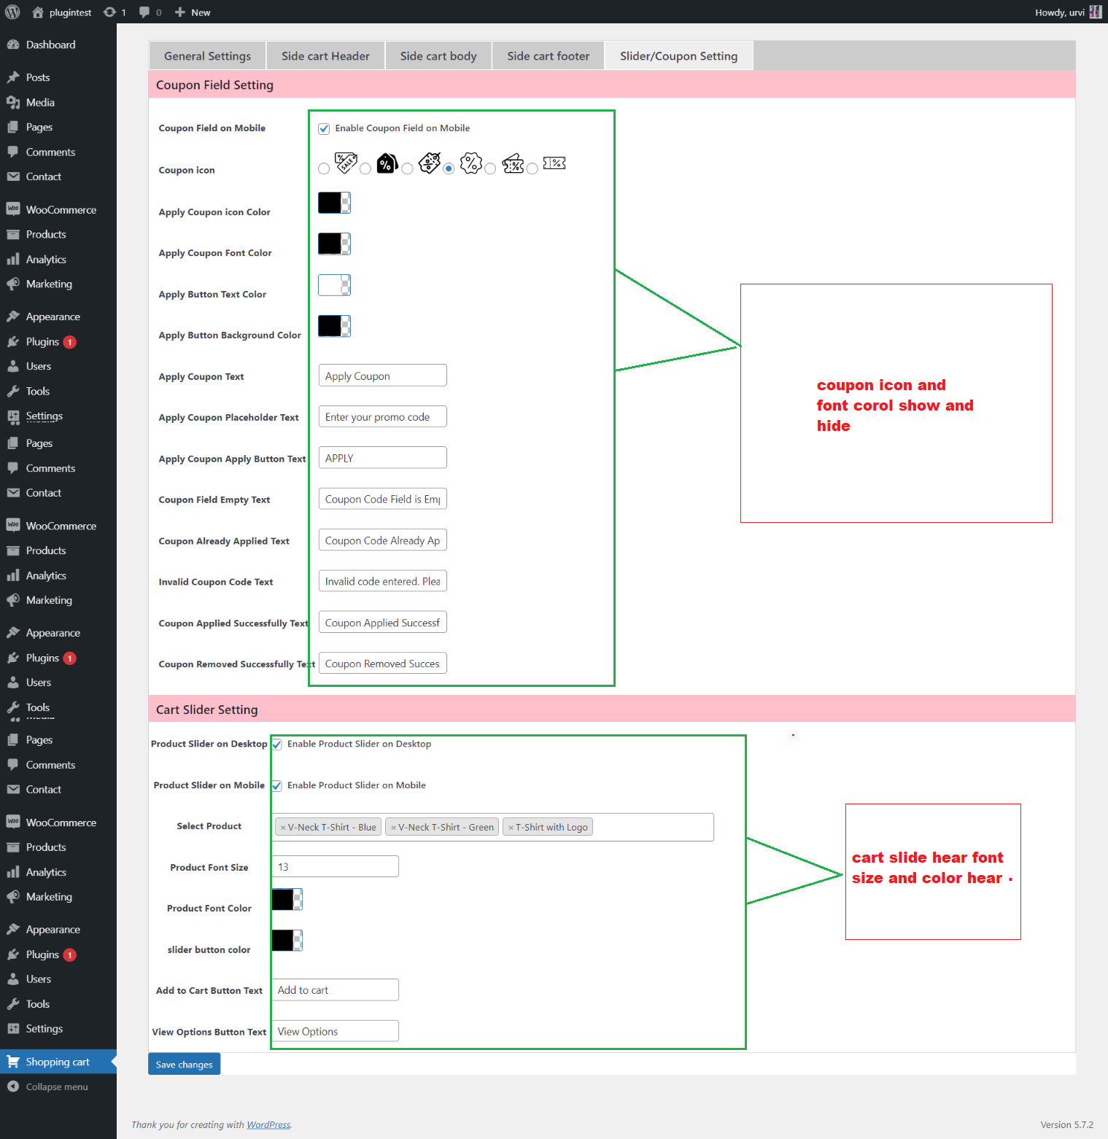The image size is (1108, 1139).
Task: Click the Collapse menu arrow icon
Action: point(13,1086)
